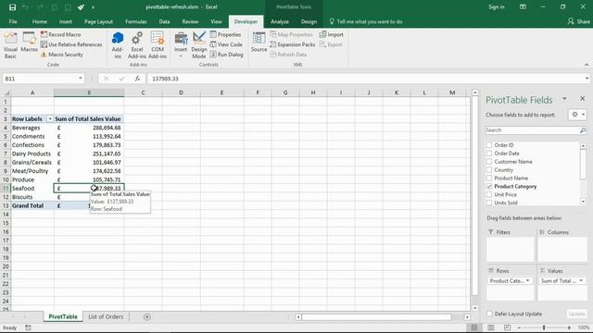Click View Code in Controls group

226,44
